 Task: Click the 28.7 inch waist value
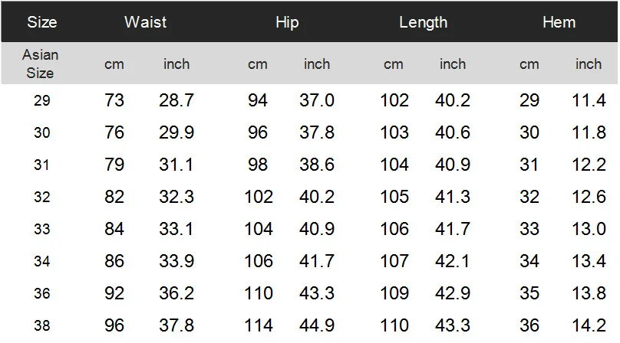176,100
